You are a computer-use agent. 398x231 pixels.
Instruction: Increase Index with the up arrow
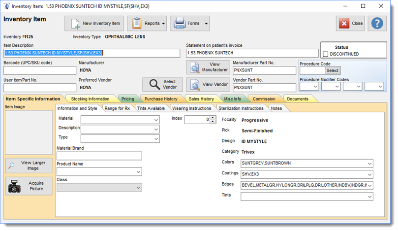tap(213, 118)
